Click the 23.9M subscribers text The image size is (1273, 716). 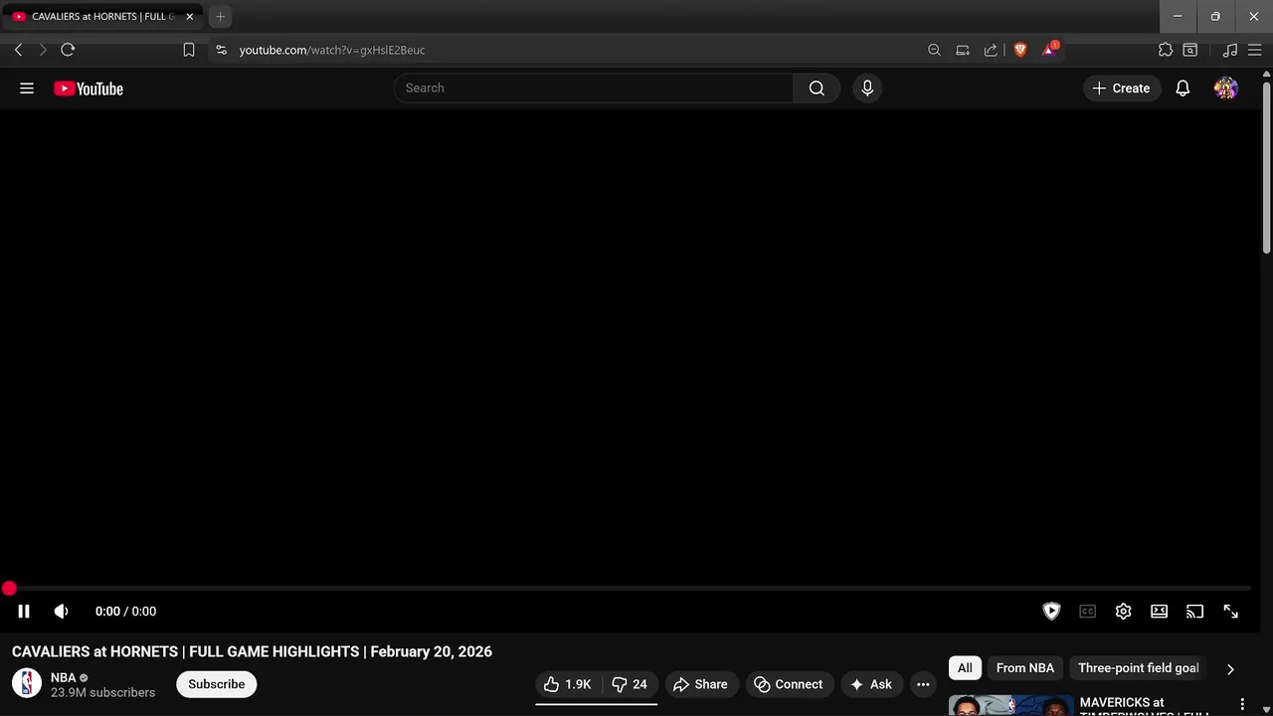102,692
